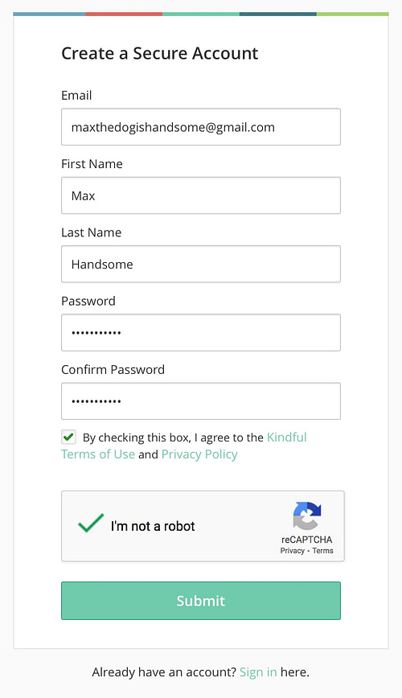Click the I'm not a robot label
The image size is (402, 698).
point(153,526)
